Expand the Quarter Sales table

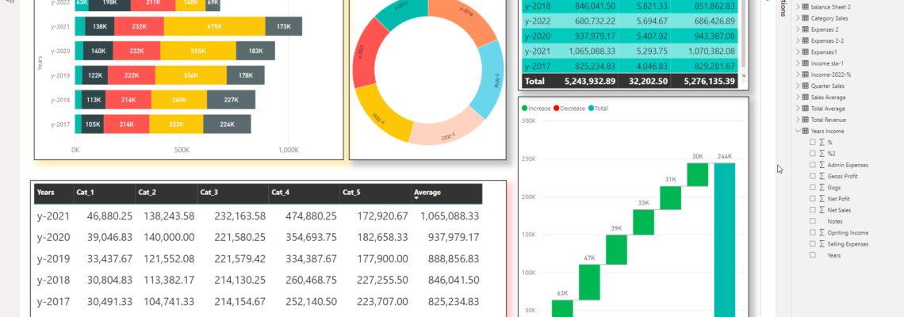coord(799,86)
